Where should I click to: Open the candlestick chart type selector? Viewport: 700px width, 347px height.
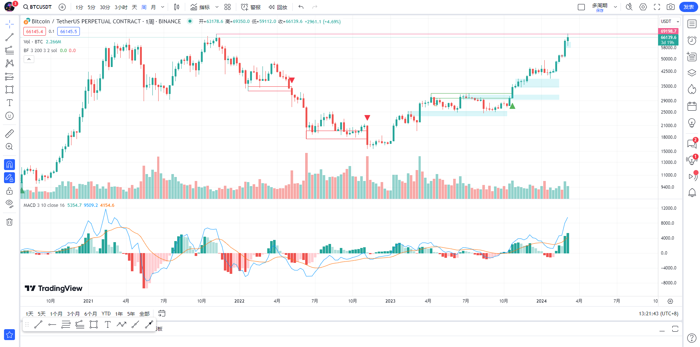(177, 7)
